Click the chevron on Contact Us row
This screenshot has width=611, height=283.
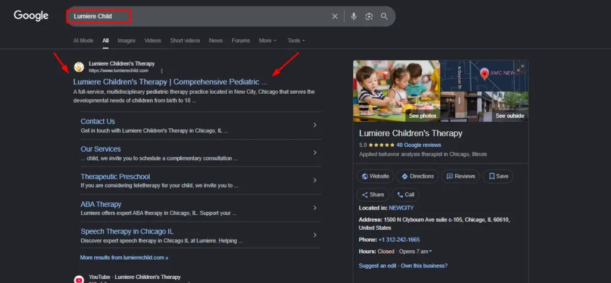pos(315,125)
